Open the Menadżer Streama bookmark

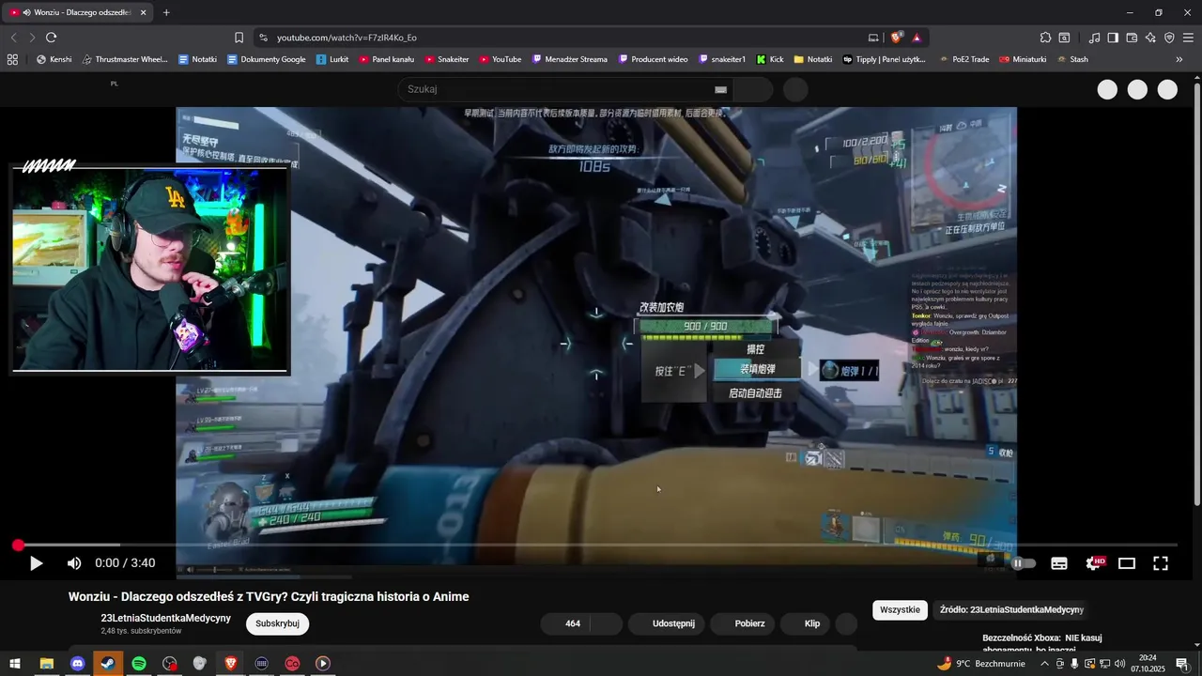coord(569,59)
